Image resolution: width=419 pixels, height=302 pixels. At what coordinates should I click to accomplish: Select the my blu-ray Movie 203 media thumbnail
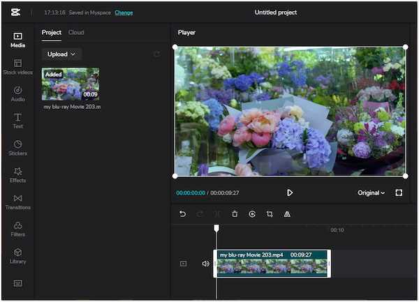click(71, 84)
